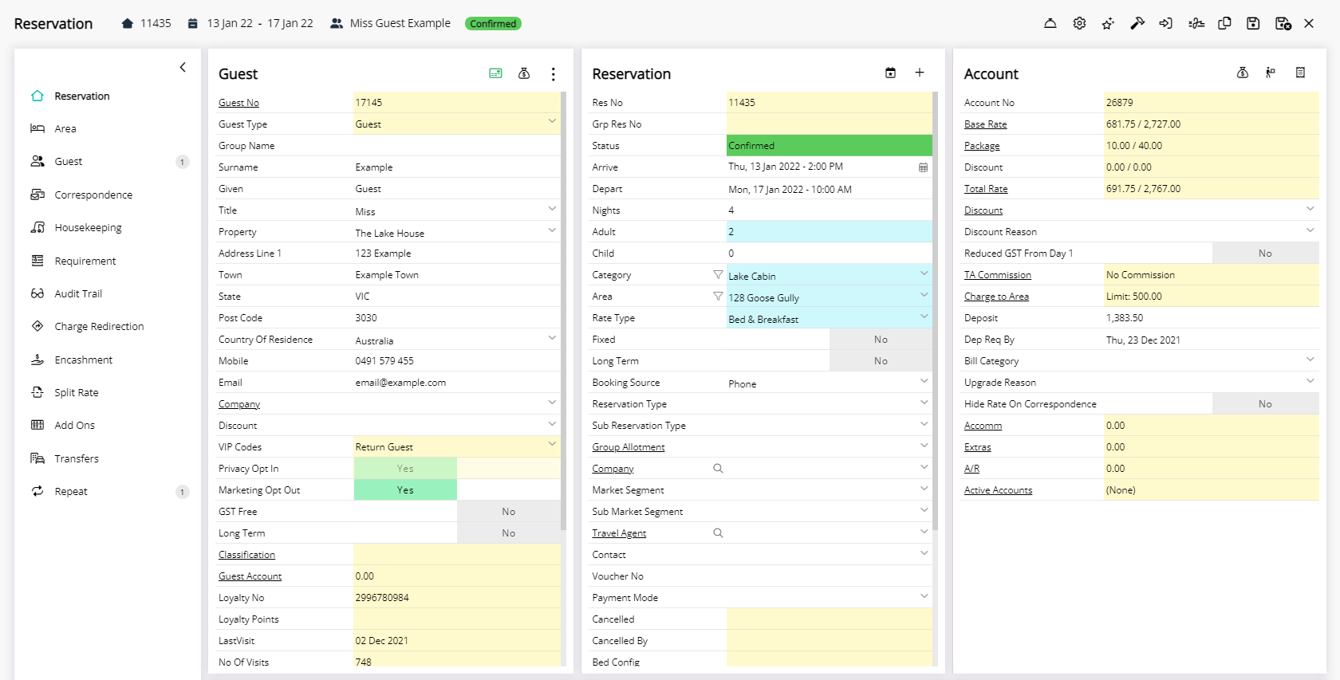Click the calendar icon in Reservation panel header

click(890, 73)
